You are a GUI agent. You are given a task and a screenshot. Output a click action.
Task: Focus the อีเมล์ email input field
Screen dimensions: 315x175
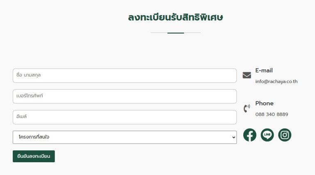pos(125,117)
